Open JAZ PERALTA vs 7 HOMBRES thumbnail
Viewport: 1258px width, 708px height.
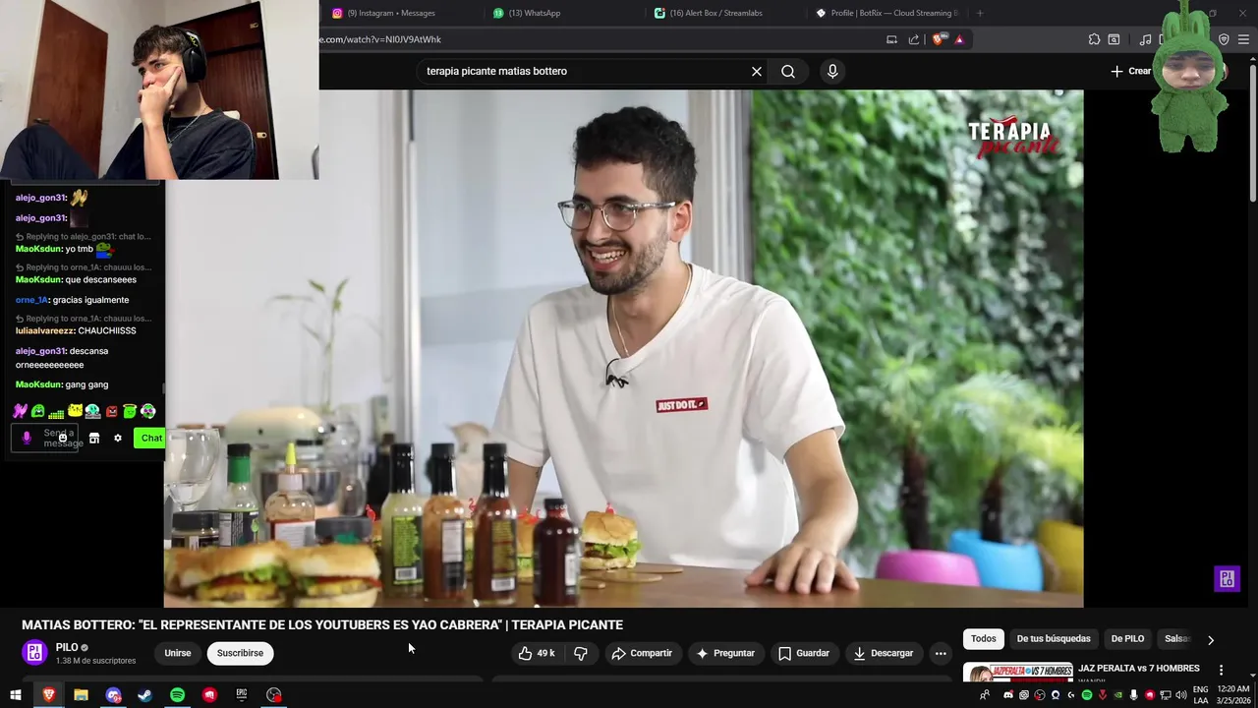pos(1017,674)
